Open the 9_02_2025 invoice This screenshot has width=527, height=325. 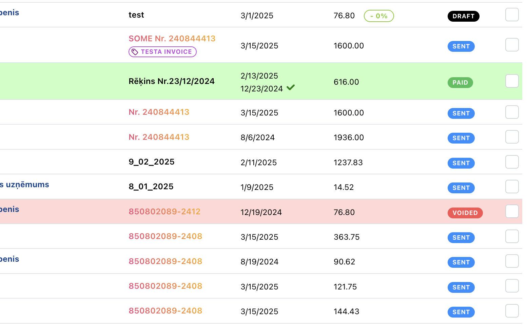pyautogui.click(x=152, y=162)
